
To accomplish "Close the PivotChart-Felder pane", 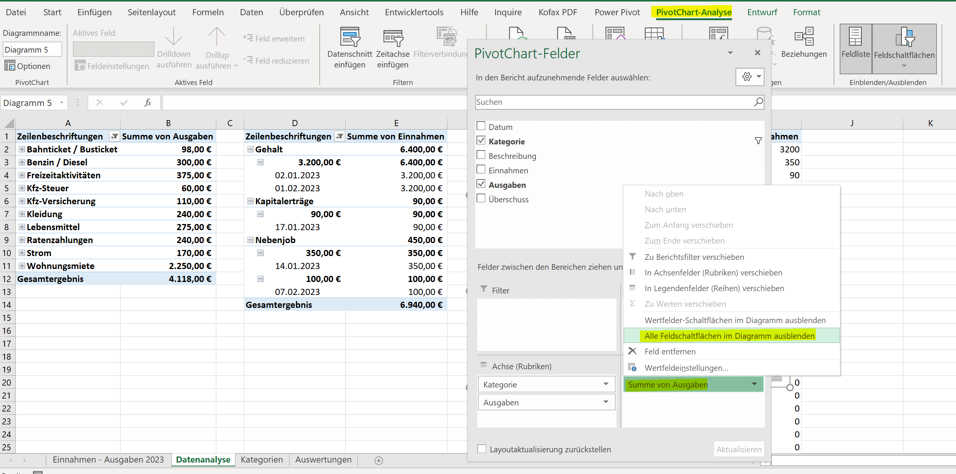I will pos(758,53).
